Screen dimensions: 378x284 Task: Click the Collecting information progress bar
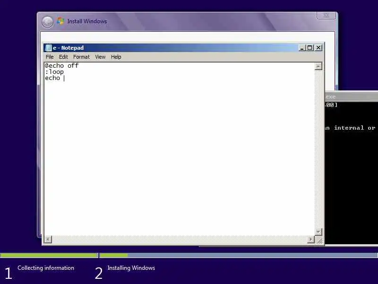49,255
